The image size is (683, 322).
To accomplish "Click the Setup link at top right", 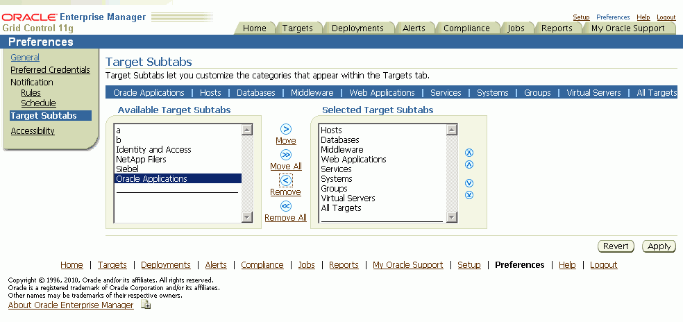I will point(581,17).
